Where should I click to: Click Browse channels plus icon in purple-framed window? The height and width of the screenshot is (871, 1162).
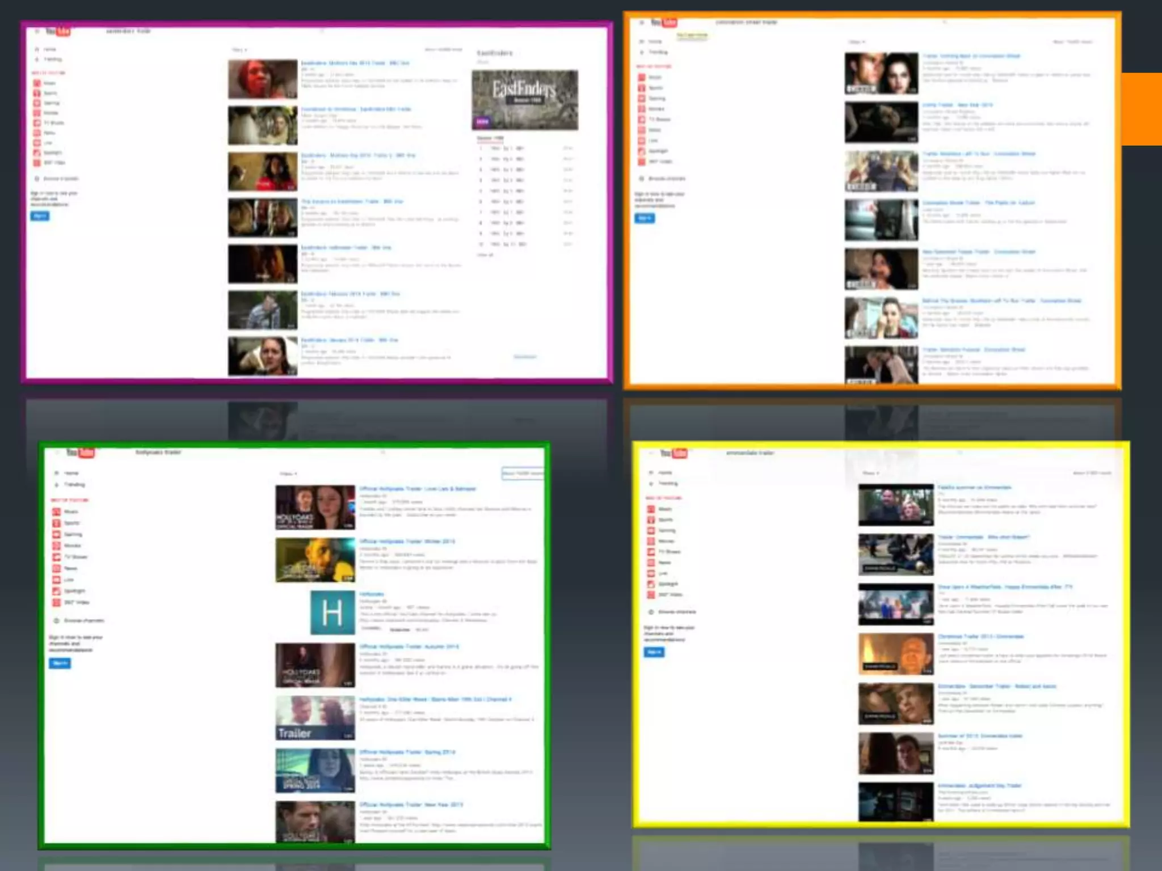click(37, 179)
